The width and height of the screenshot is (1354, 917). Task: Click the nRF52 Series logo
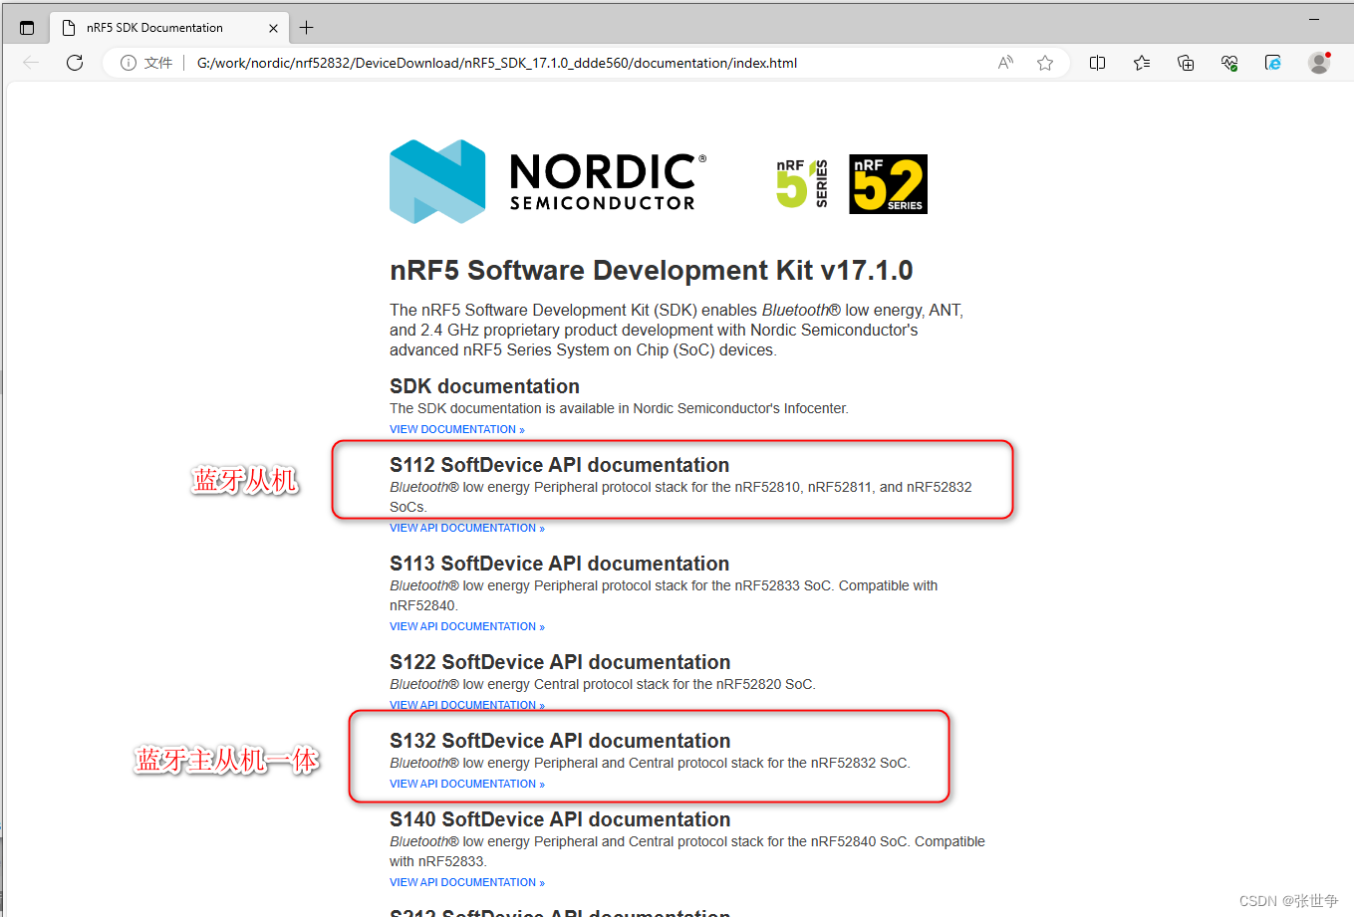coord(888,183)
